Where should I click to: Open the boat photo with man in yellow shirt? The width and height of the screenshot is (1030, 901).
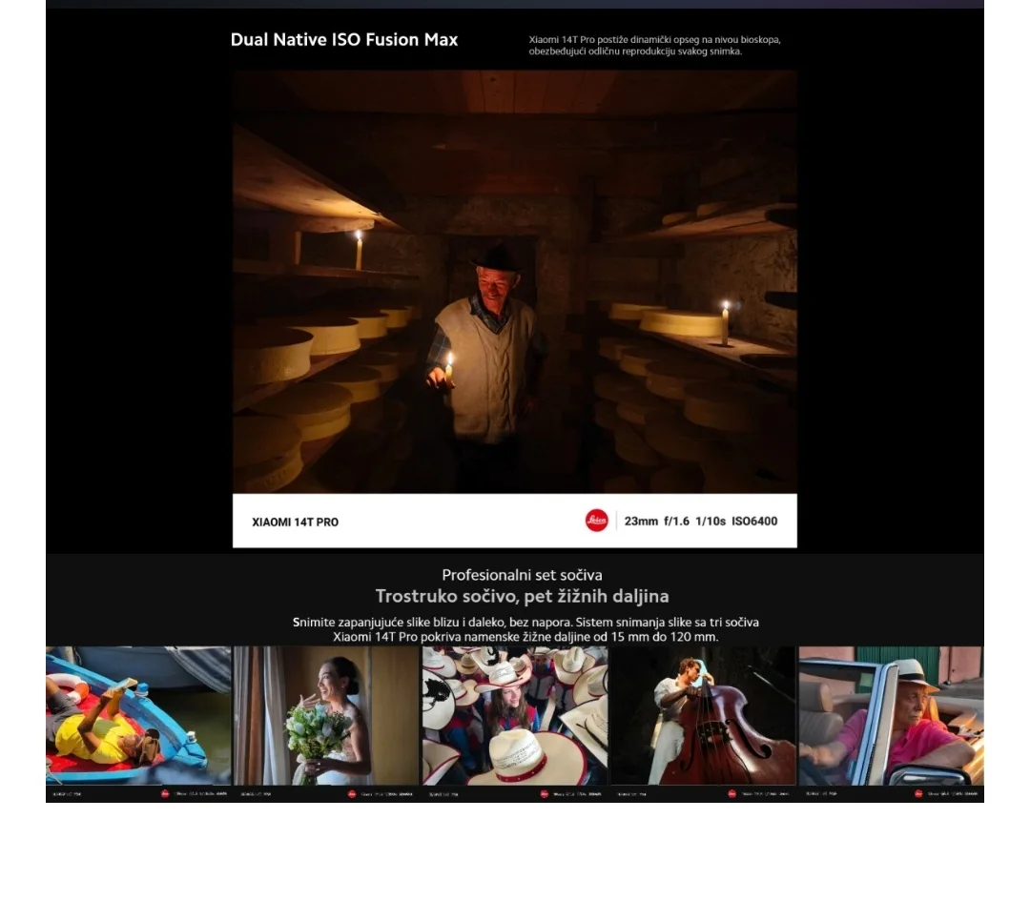coord(138,715)
